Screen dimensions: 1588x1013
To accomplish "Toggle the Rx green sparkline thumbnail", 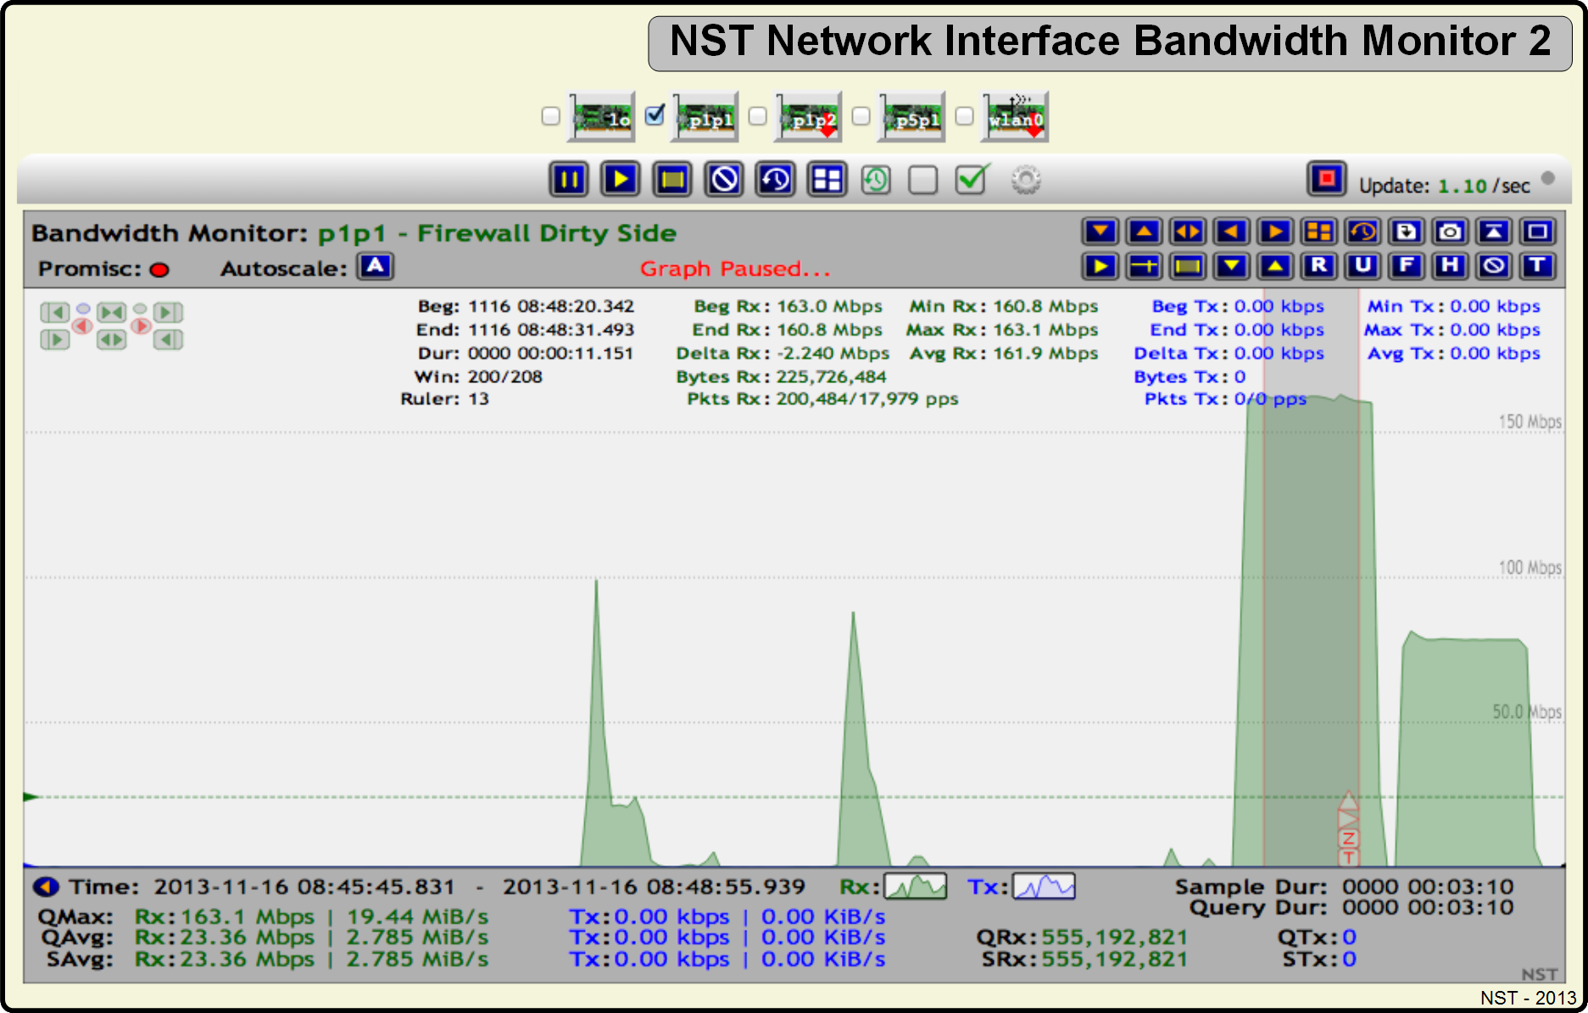I will [916, 887].
